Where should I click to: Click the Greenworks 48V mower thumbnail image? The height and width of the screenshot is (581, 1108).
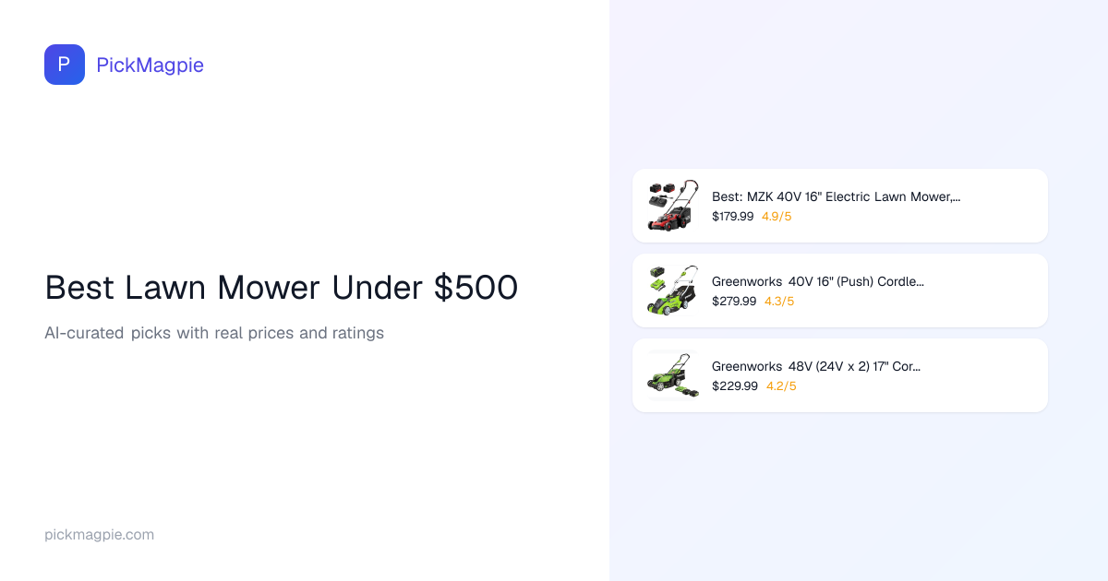(673, 375)
